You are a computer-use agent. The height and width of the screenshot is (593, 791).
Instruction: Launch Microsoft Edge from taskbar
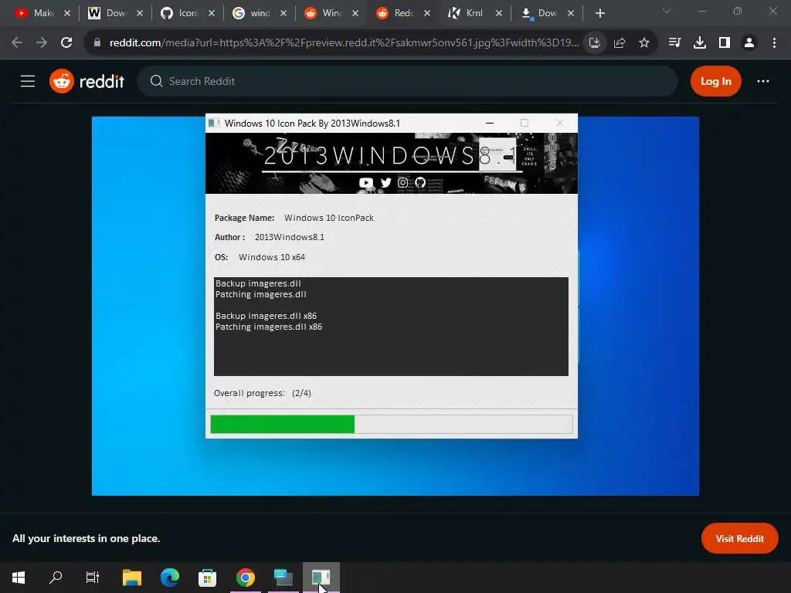170,578
